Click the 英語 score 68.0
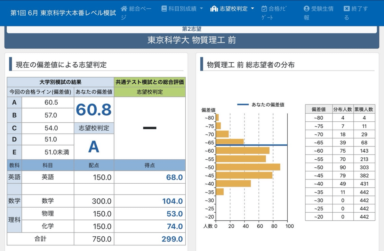Viewport: 384px width, 251px height. coord(174,177)
